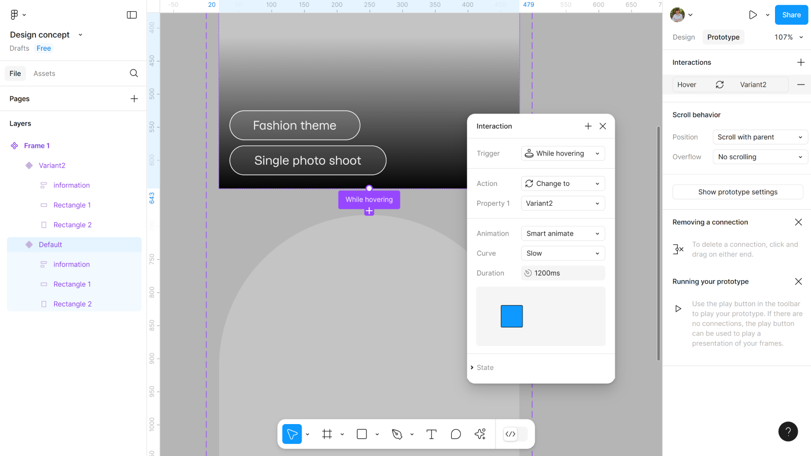Play the prototype presentation
The width and height of the screenshot is (811, 456).
point(753,15)
